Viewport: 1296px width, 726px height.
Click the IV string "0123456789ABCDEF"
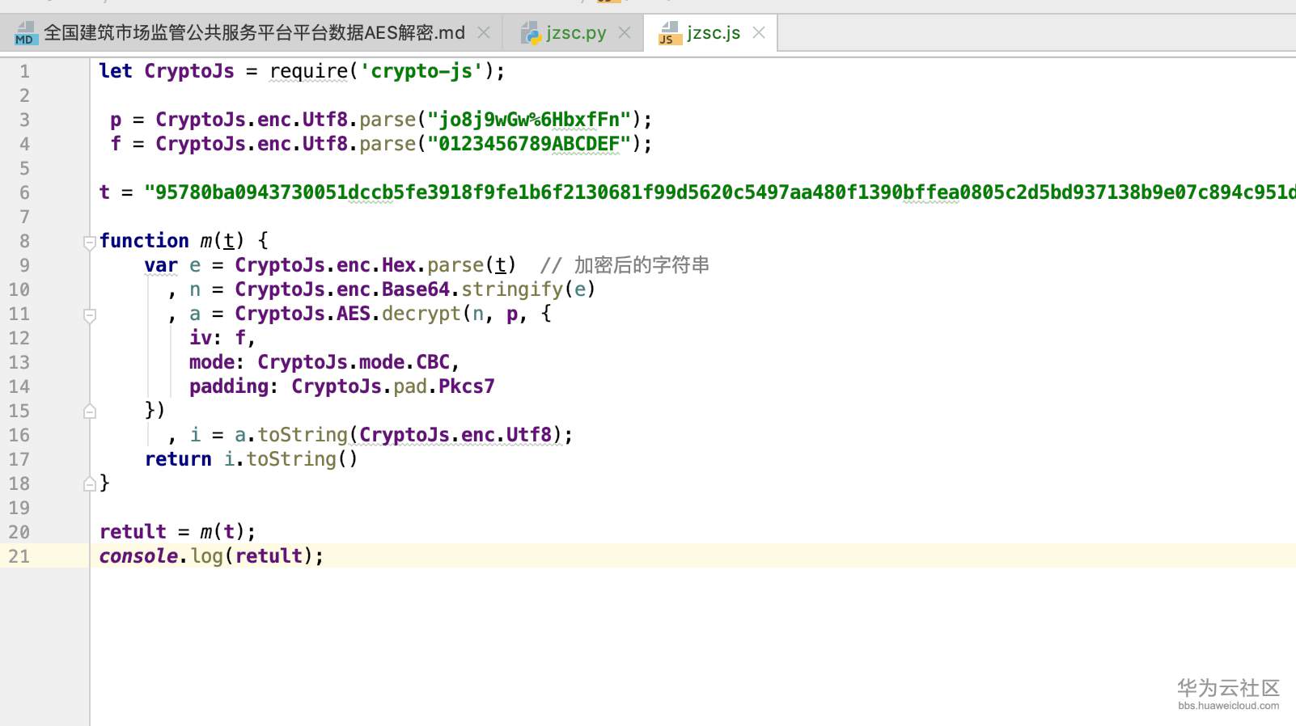pyautogui.click(x=529, y=144)
